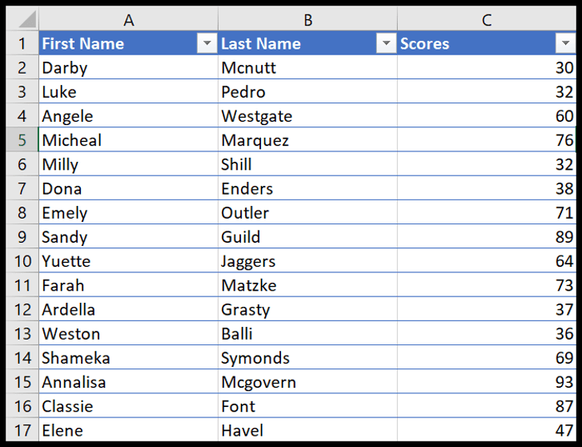Viewport: 582px width, 447px height.
Task: Select row 17 header
Action: (22, 430)
